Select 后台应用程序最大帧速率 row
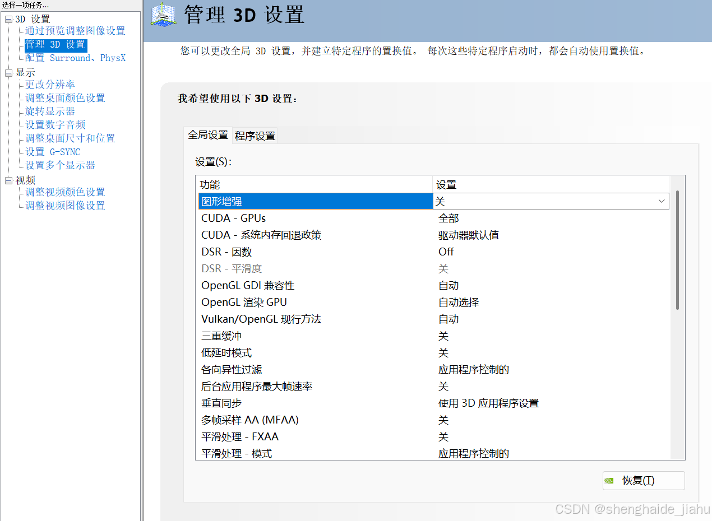The image size is (712, 521). (x=434, y=386)
